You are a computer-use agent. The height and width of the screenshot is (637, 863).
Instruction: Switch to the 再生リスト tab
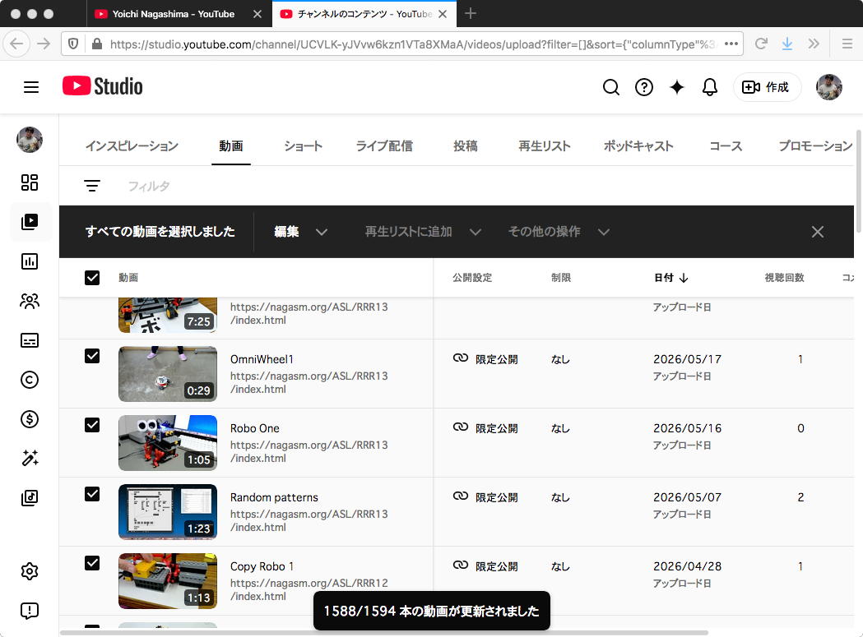pyautogui.click(x=544, y=145)
